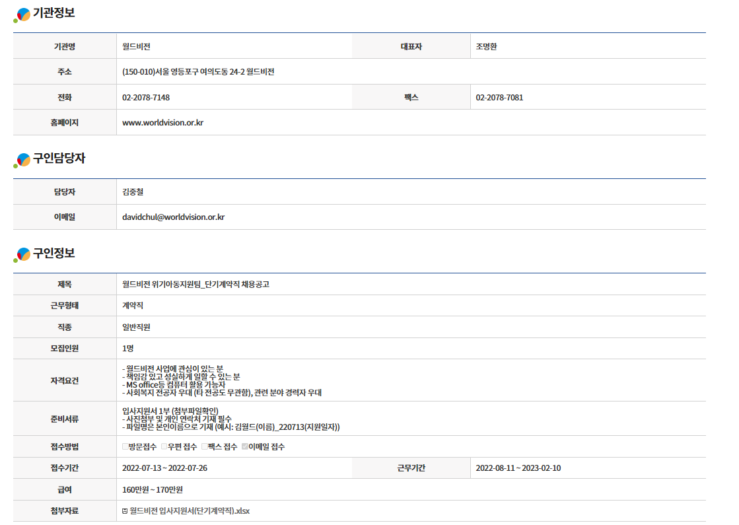
Task: Click the 입사지원서 1부 document line
Action: [170, 411]
